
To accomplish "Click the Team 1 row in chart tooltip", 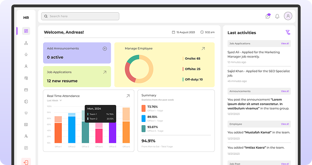I will [x=100, y=114].
